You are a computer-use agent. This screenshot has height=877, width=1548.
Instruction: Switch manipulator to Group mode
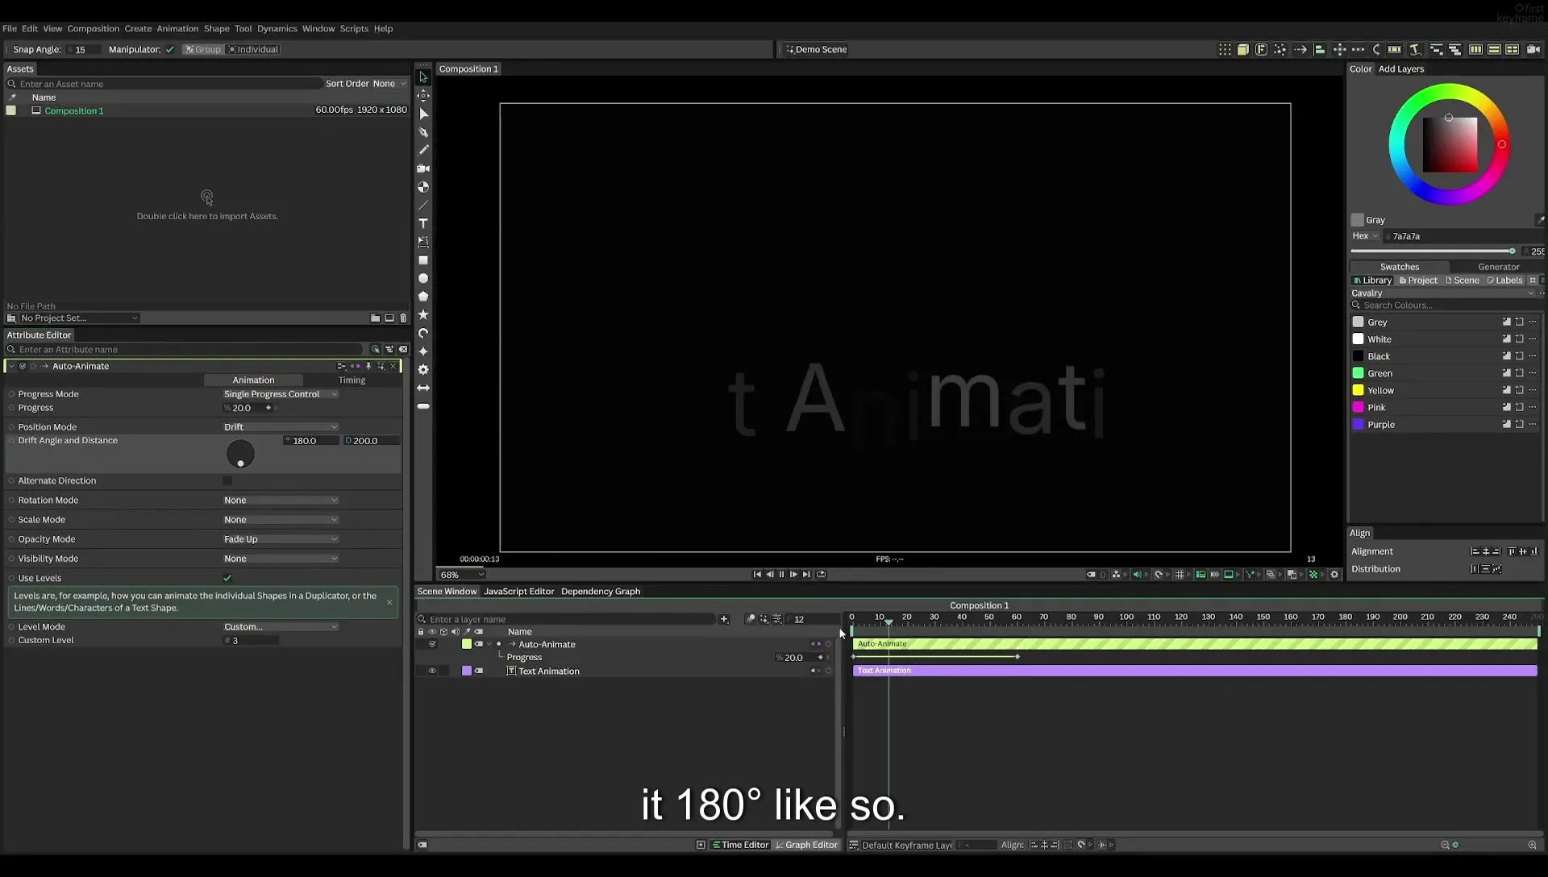(x=202, y=49)
